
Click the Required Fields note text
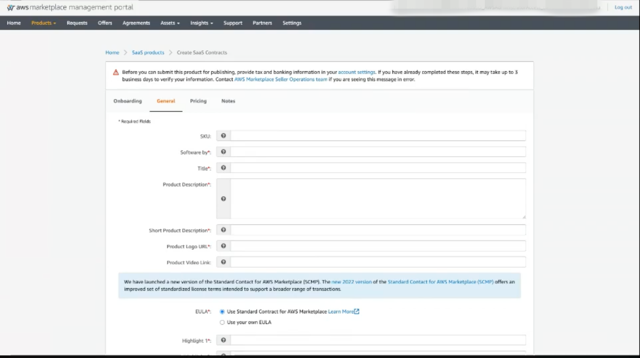(x=135, y=121)
